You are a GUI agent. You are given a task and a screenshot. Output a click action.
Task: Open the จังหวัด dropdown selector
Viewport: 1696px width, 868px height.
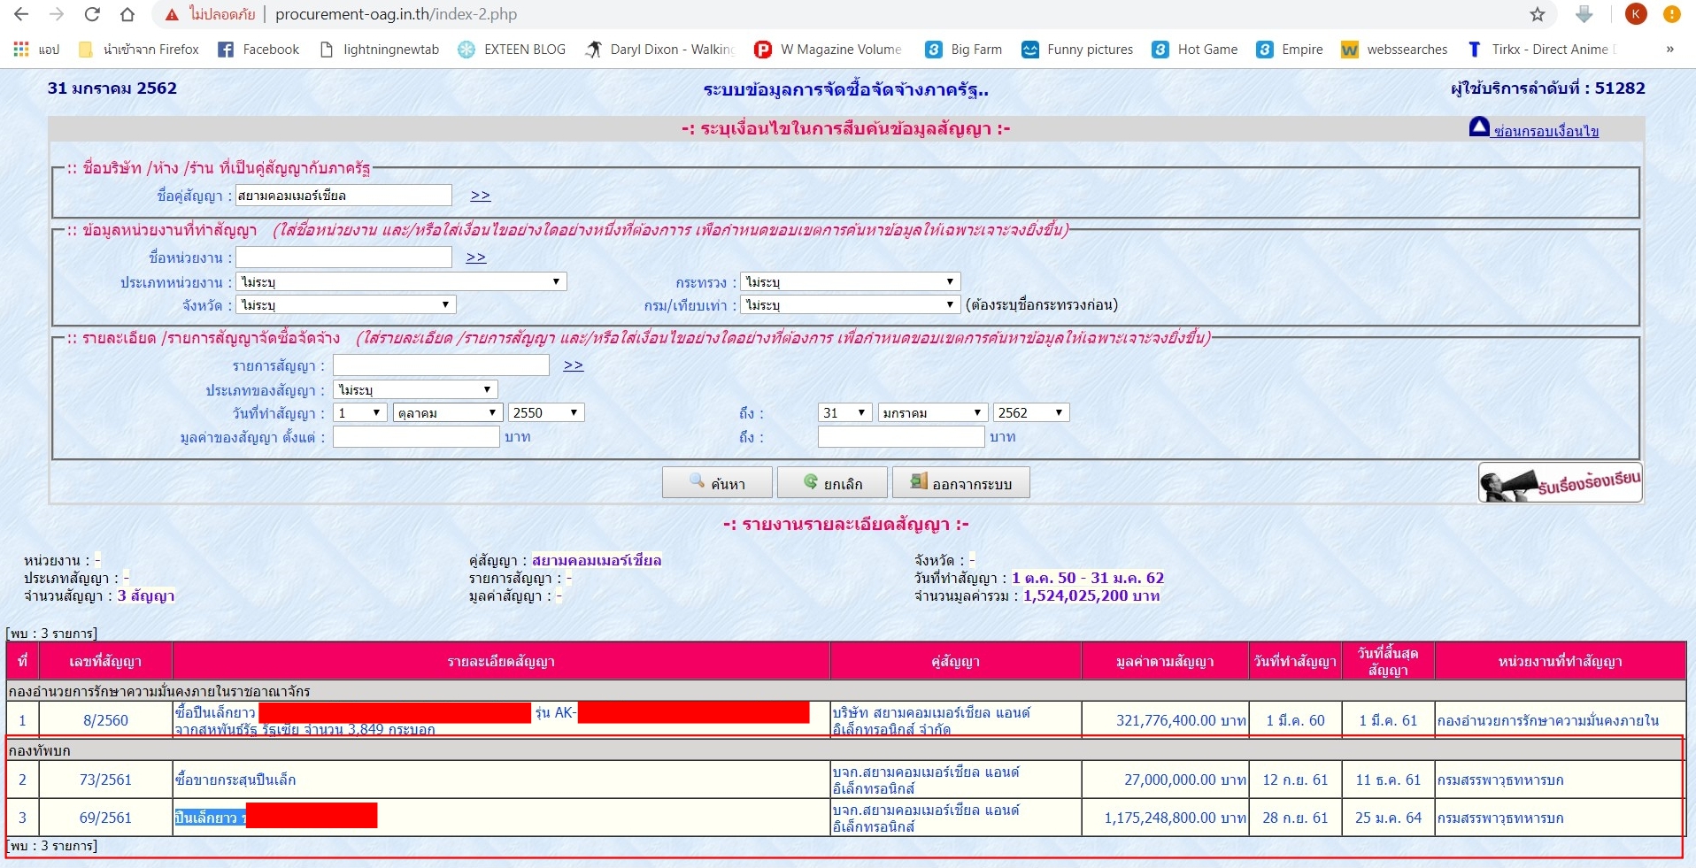[346, 304]
